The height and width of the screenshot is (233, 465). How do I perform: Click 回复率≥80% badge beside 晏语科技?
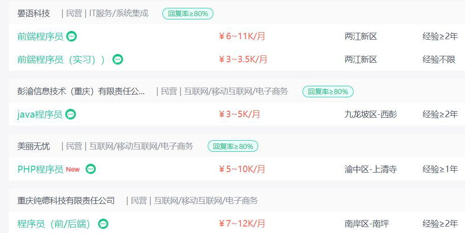pos(188,13)
